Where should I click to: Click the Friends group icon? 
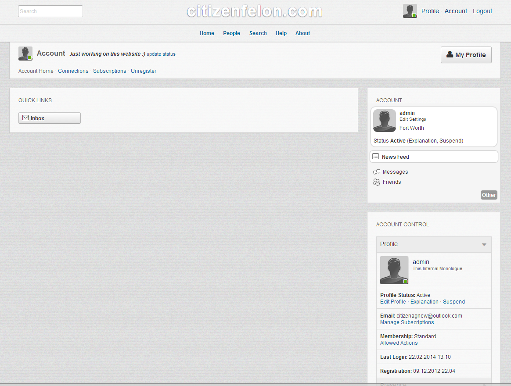pos(376,182)
